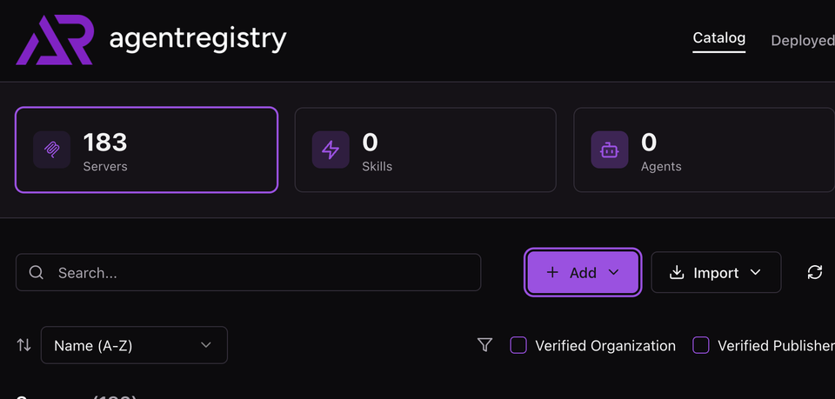Click the Servers paperclip icon

pos(51,150)
